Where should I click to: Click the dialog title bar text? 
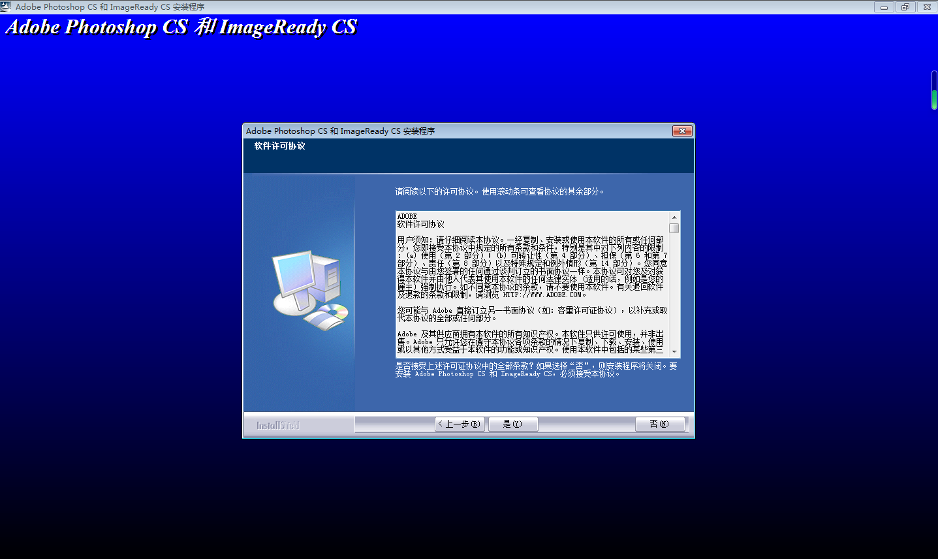(x=340, y=131)
